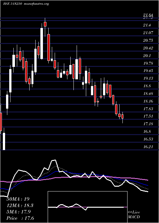Click the 16.21 price axis label
This screenshot has height=223, width=159.
[148, 147]
